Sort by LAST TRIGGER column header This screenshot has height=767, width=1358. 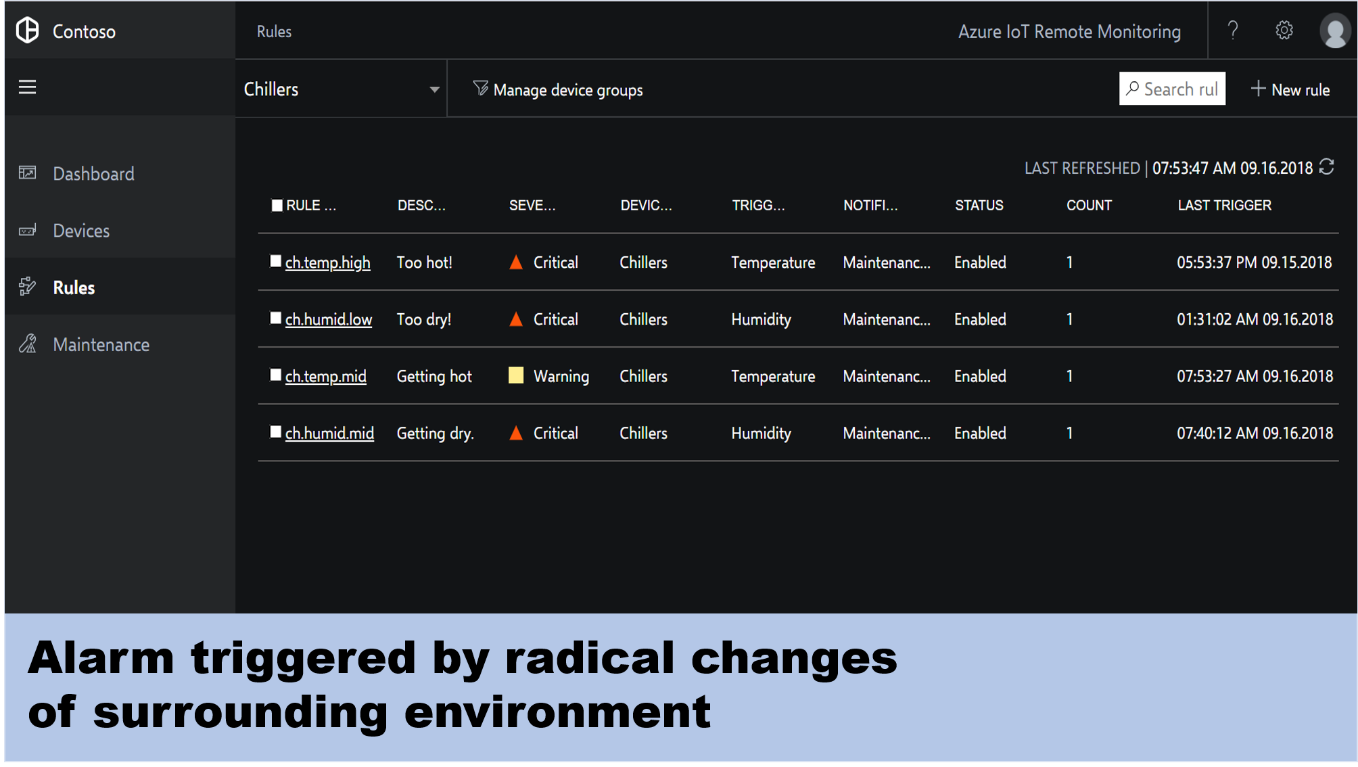point(1224,206)
